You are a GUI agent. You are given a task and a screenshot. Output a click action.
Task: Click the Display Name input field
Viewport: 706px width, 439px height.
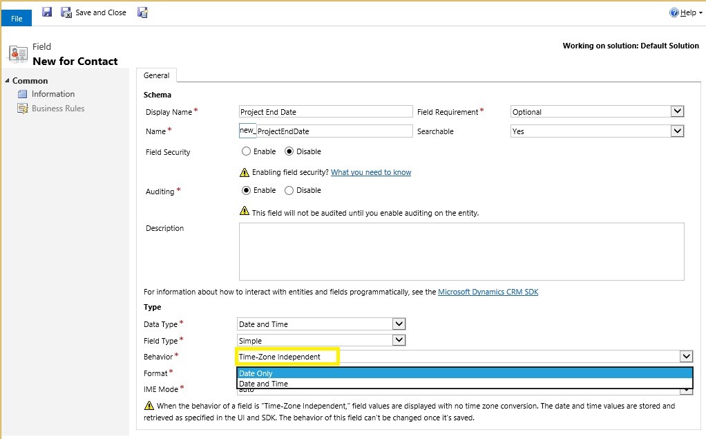[x=325, y=112]
